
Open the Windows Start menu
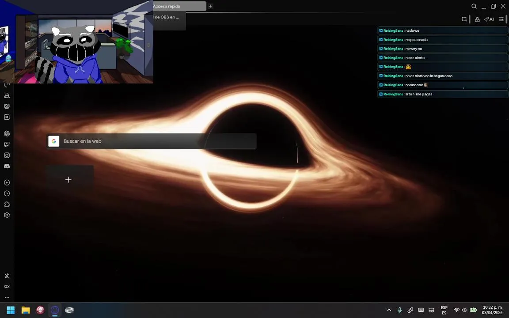[11, 310]
